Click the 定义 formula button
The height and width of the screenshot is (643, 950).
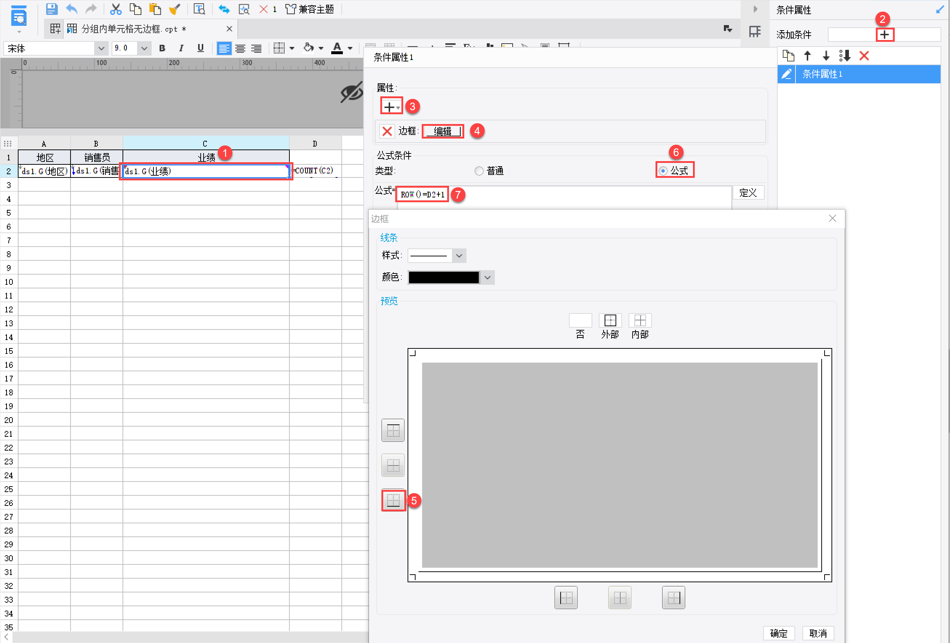pos(747,193)
